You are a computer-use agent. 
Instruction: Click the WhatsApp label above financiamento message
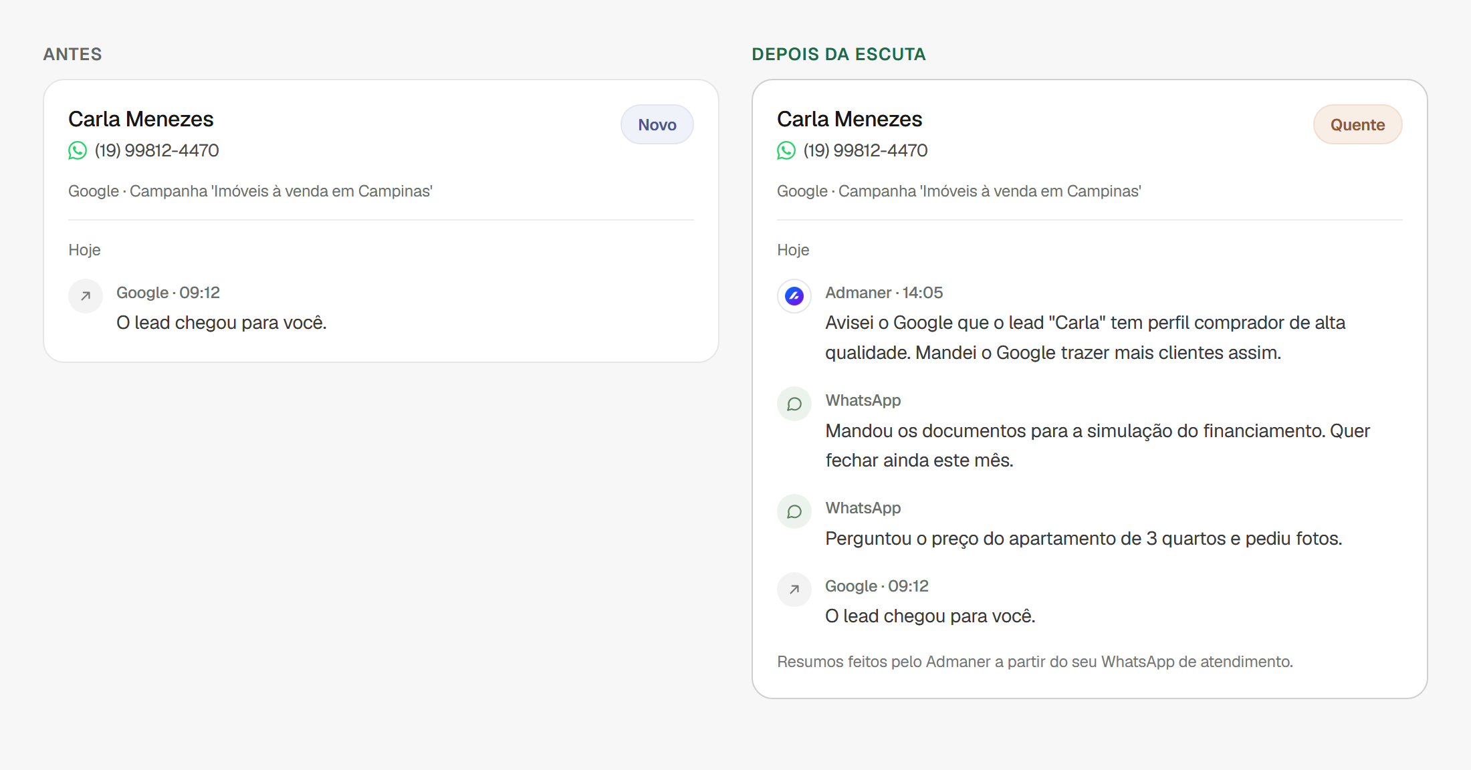[863, 400]
